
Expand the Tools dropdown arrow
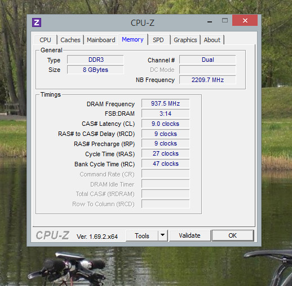point(163,235)
